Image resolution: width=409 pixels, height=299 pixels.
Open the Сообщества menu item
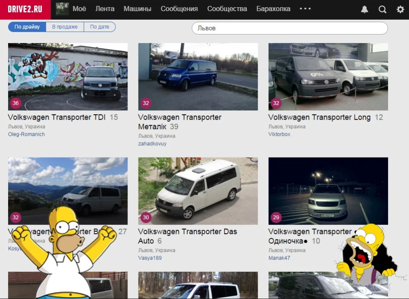[x=227, y=9]
